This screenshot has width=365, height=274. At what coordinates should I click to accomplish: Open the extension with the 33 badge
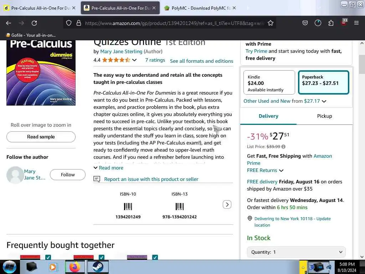[x=344, y=22]
